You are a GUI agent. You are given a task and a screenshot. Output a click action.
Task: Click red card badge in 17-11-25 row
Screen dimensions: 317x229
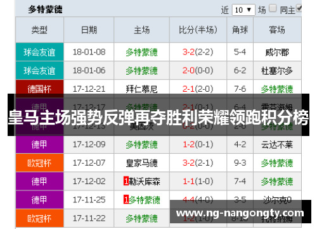coord(126,200)
